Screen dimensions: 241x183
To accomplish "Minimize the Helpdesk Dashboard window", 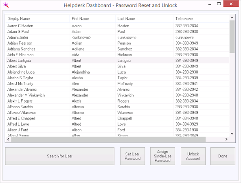I will click(x=210, y=4).
